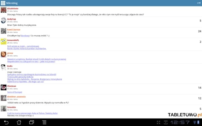Open the AndyCup username
This screenshot has height=126, width=202.
tap(11, 19)
